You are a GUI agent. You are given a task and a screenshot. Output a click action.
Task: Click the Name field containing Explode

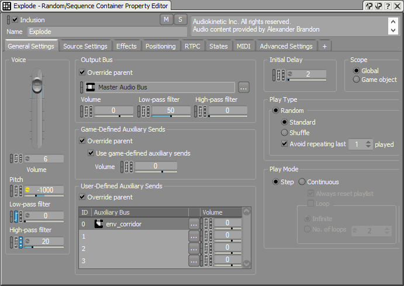tap(107, 32)
